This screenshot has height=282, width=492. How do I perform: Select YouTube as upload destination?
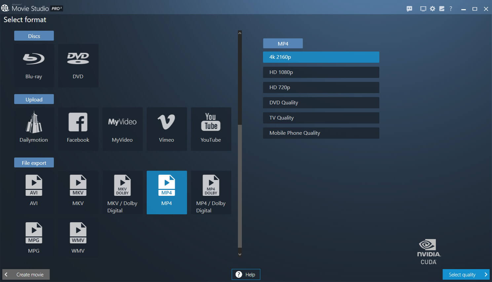point(210,129)
